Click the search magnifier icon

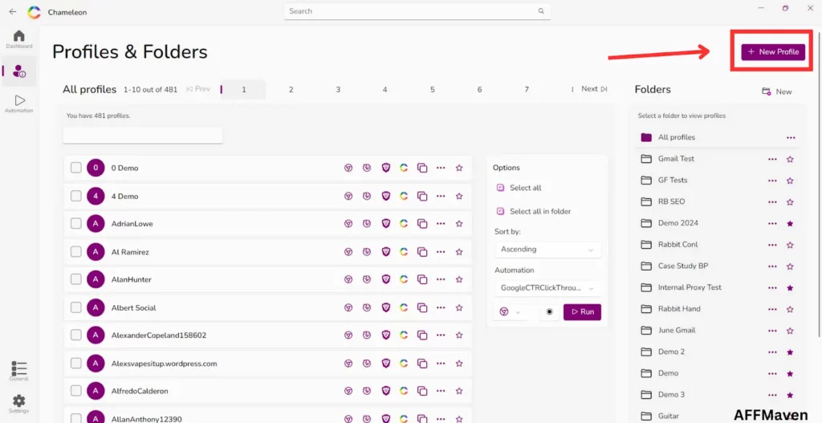541,11
